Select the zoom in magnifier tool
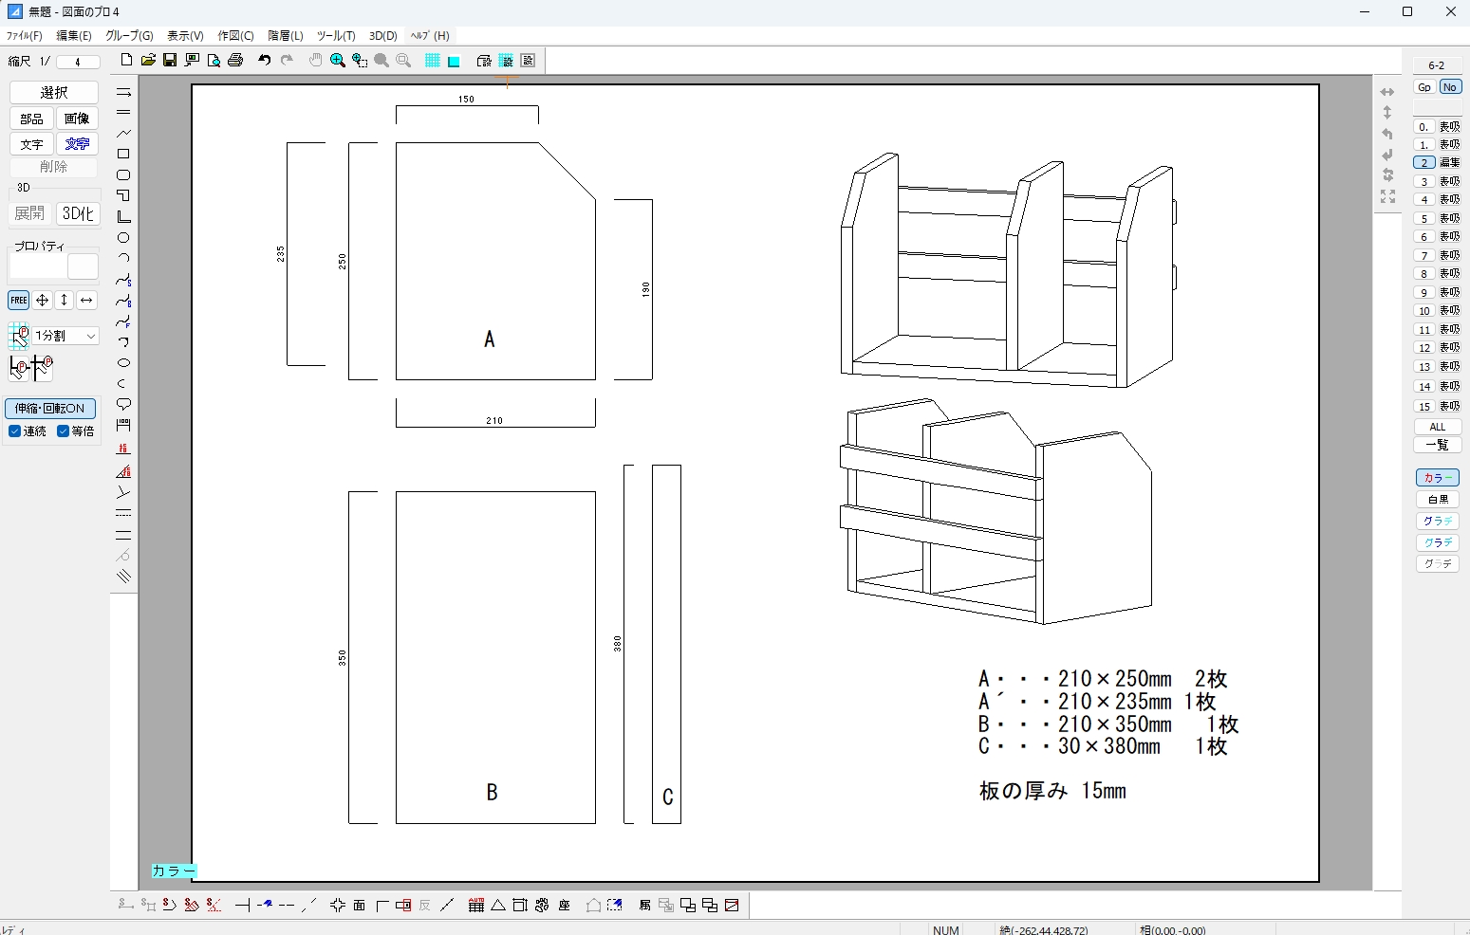The image size is (1470, 935). pyautogui.click(x=338, y=61)
